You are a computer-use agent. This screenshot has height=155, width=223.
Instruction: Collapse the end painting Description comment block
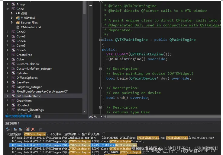tap(100, 88)
